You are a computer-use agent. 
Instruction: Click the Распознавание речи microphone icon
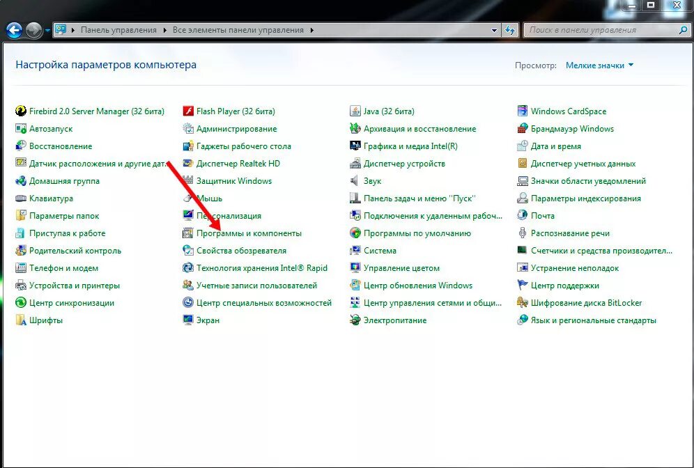pyautogui.click(x=523, y=233)
